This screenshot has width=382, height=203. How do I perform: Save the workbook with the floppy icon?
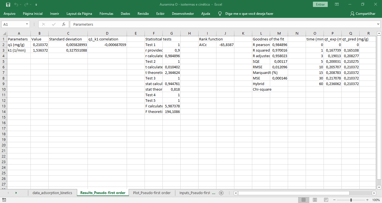pos(8,4)
